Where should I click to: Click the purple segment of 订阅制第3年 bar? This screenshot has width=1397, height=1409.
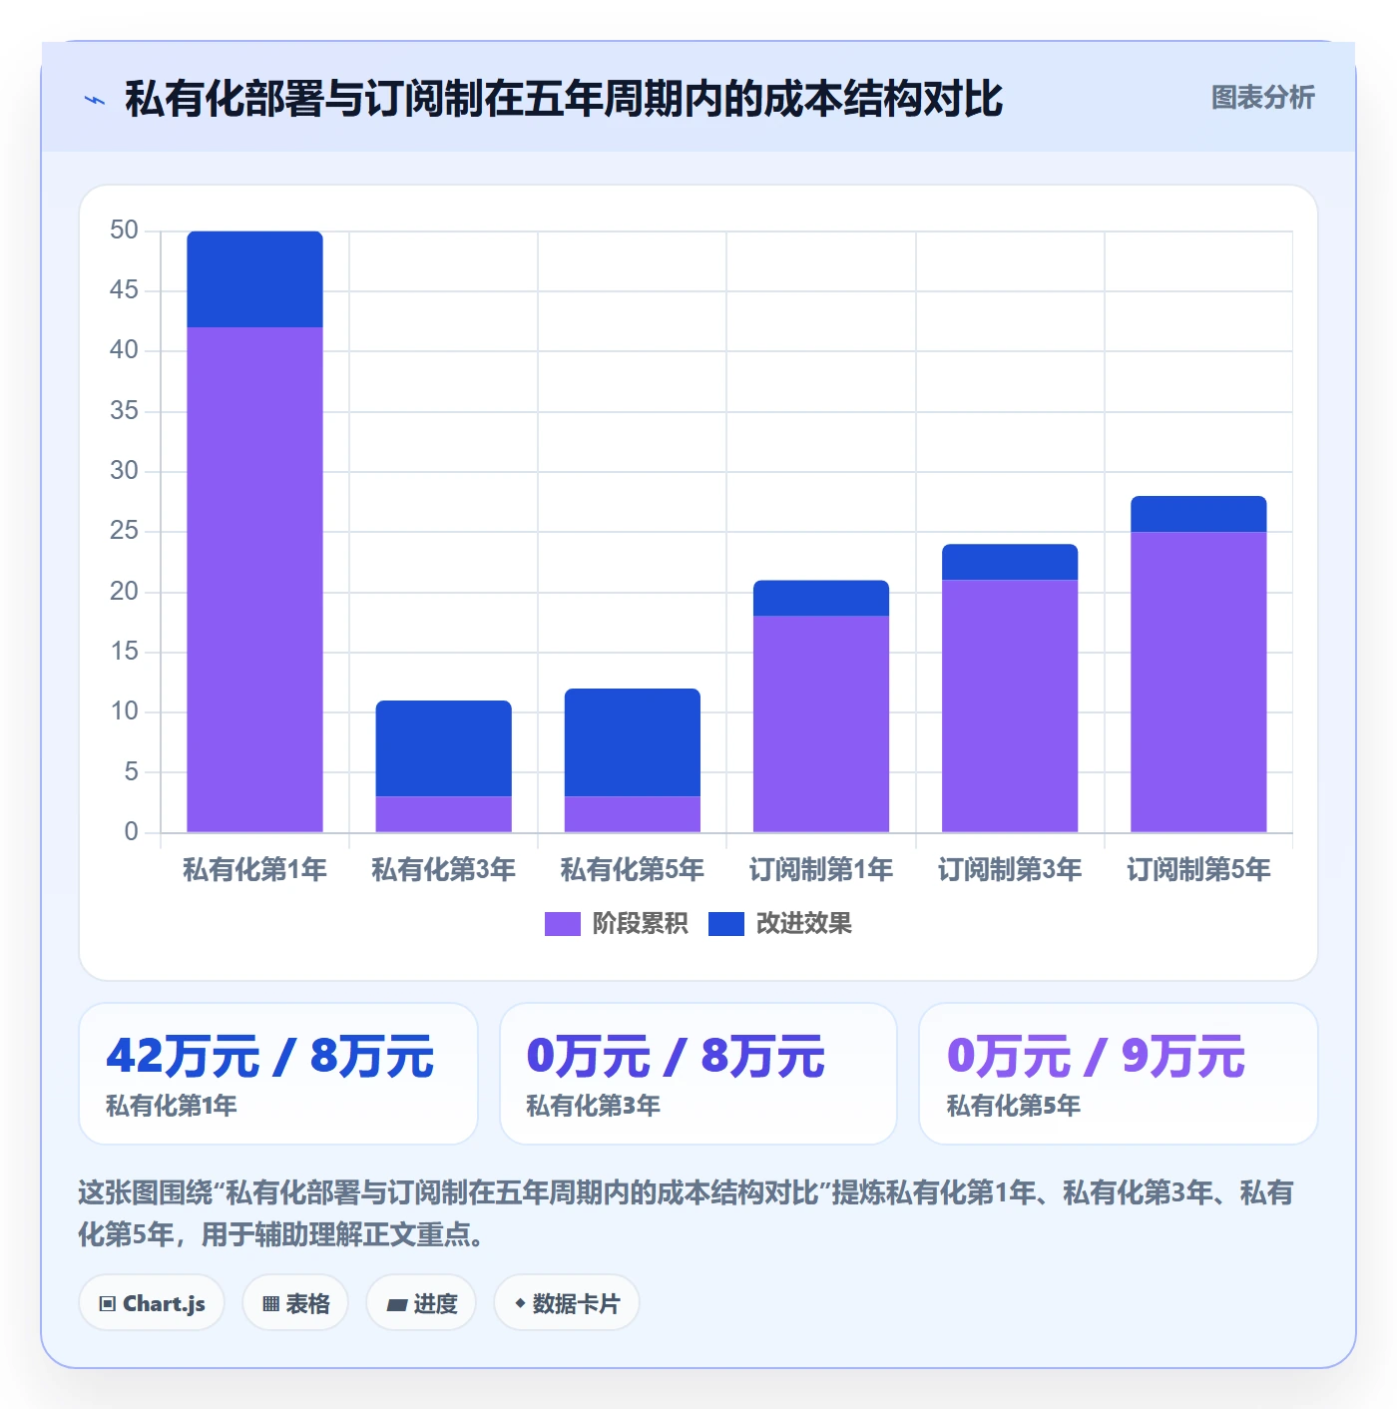click(1010, 705)
